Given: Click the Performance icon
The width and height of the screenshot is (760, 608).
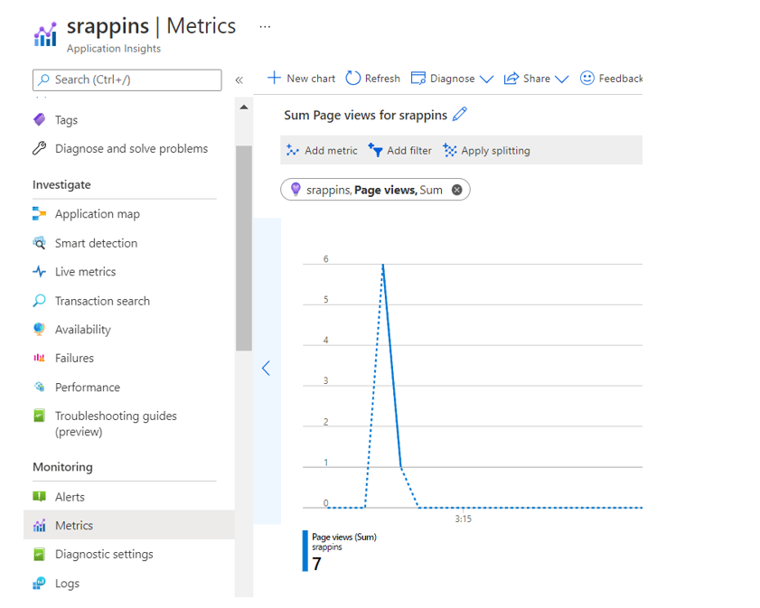Looking at the screenshot, I should (x=39, y=387).
